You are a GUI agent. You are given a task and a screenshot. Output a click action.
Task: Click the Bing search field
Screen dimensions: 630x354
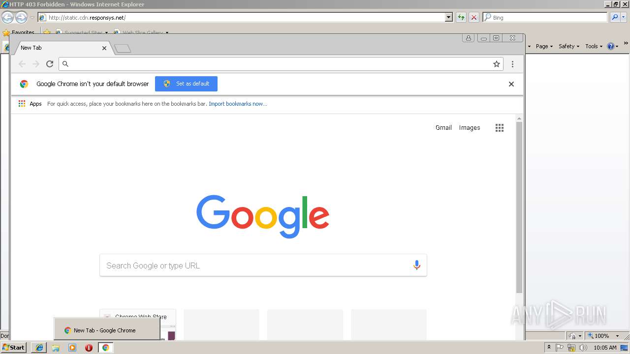[545, 17]
